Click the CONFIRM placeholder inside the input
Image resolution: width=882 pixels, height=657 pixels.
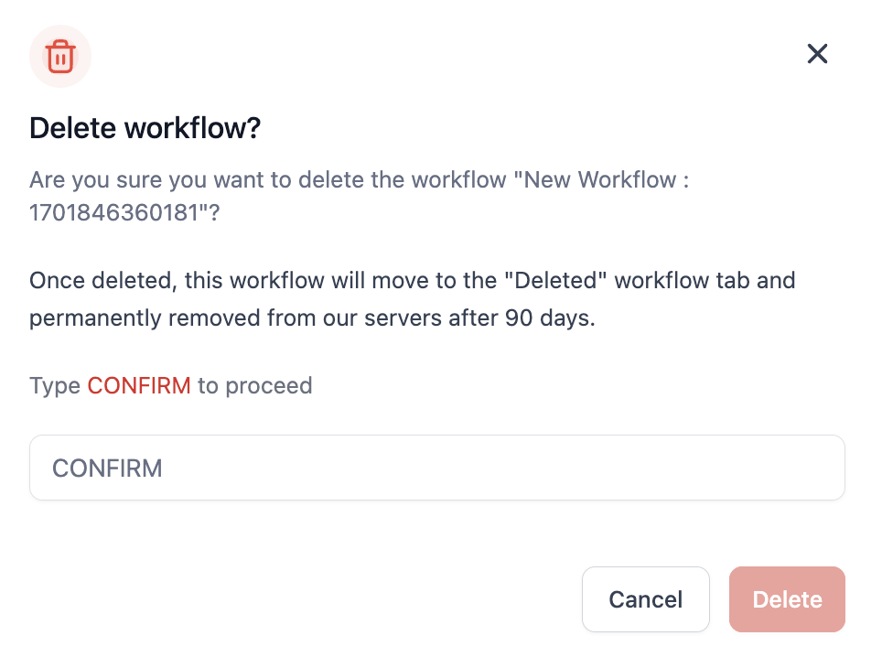[x=107, y=468]
